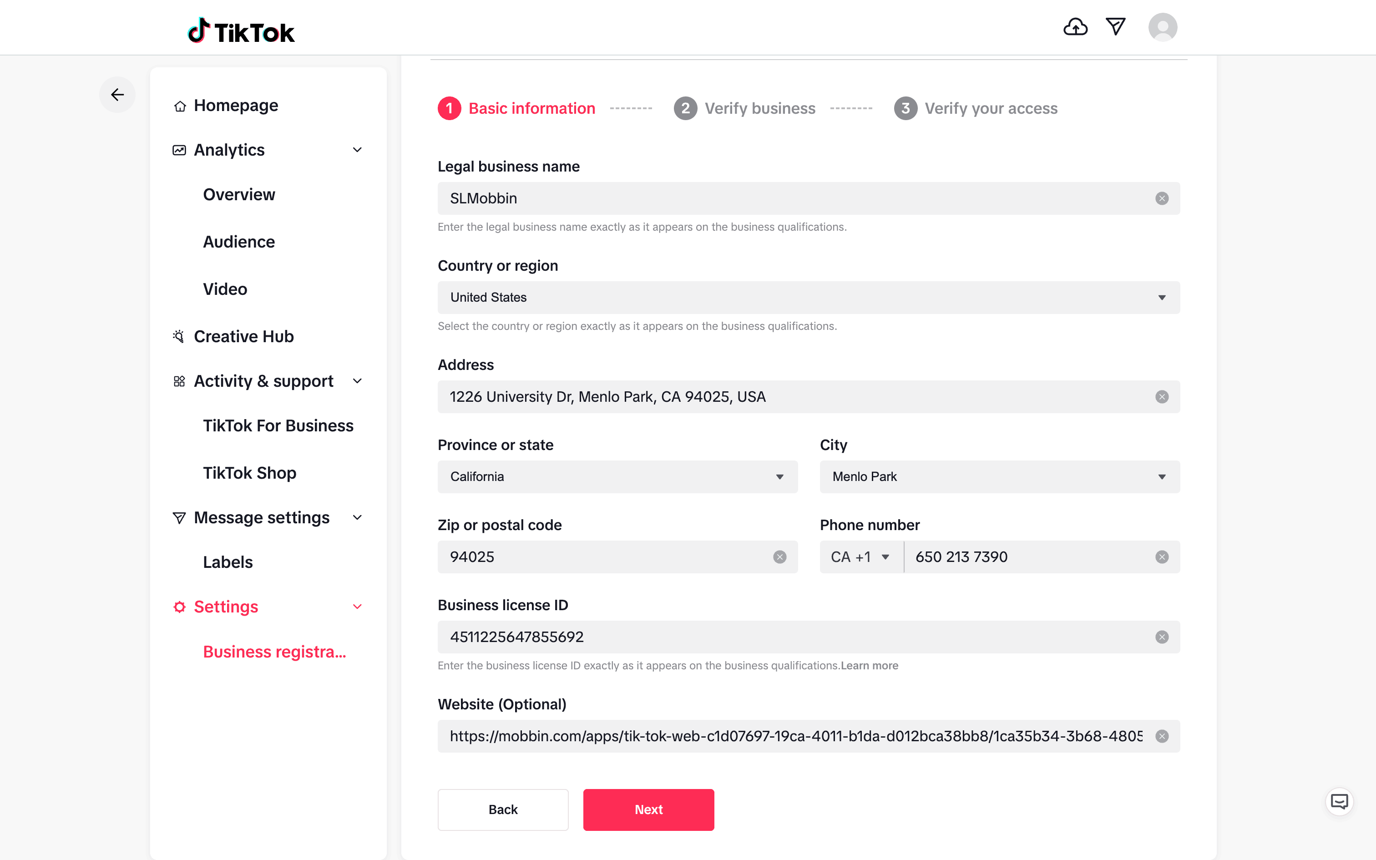Click the Next button
The height and width of the screenshot is (860, 1376).
coord(648,809)
